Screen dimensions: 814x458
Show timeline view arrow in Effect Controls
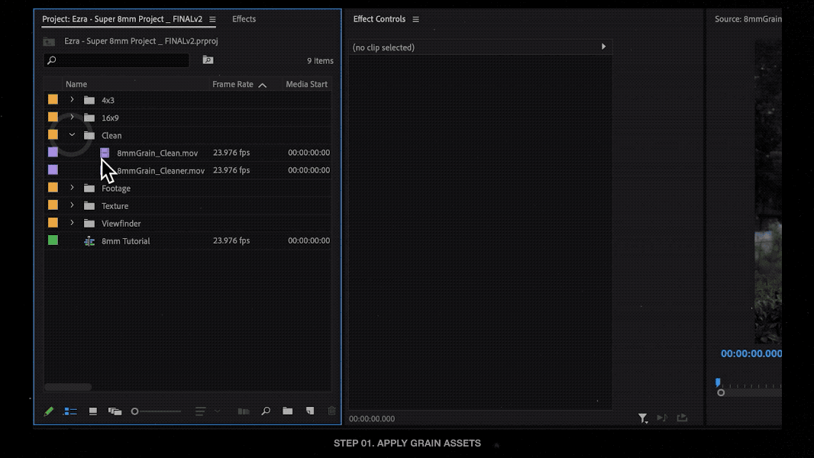tap(603, 47)
